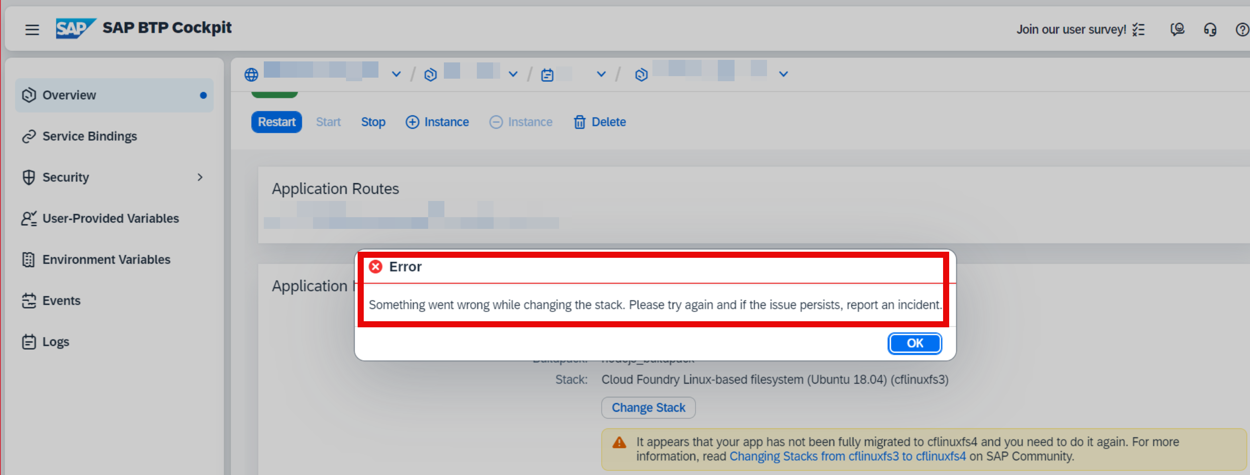This screenshot has width=1250, height=475.
Task: Click the Restart button
Action: (x=276, y=122)
